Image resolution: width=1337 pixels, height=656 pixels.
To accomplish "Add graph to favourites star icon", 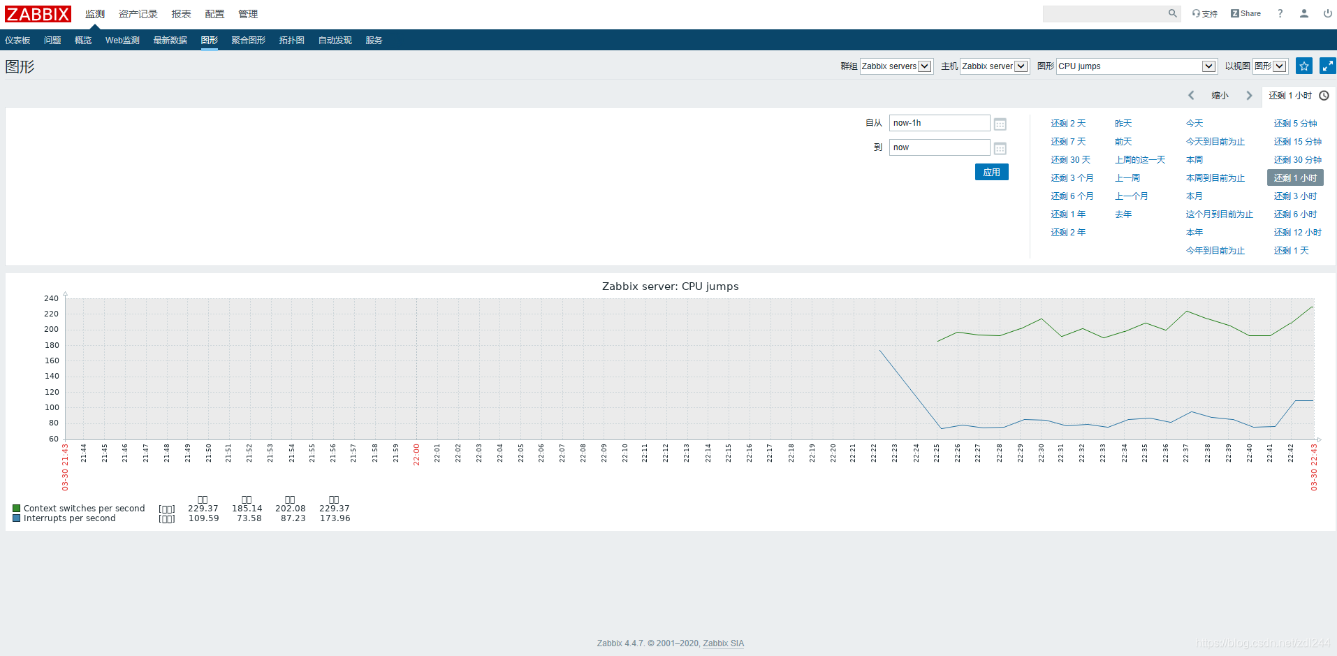I will point(1303,66).
